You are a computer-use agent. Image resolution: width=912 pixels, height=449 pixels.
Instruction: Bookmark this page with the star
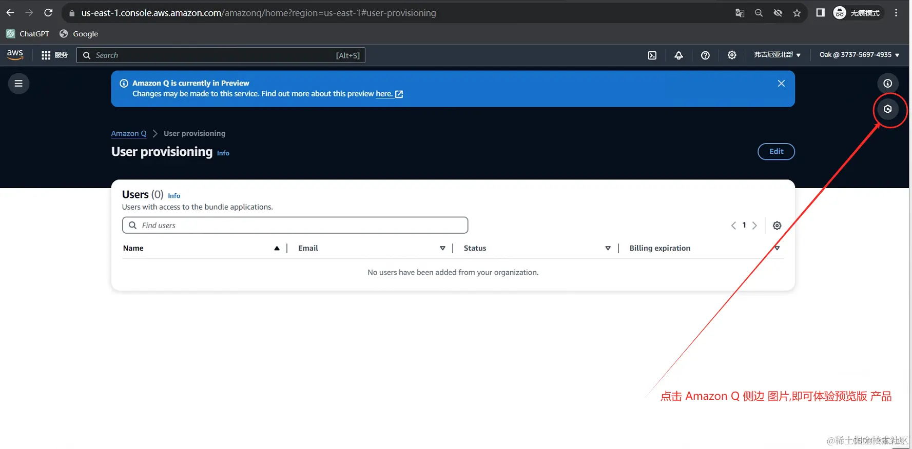click(x=797, y=13)
